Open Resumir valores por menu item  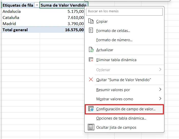pos(124,90)
